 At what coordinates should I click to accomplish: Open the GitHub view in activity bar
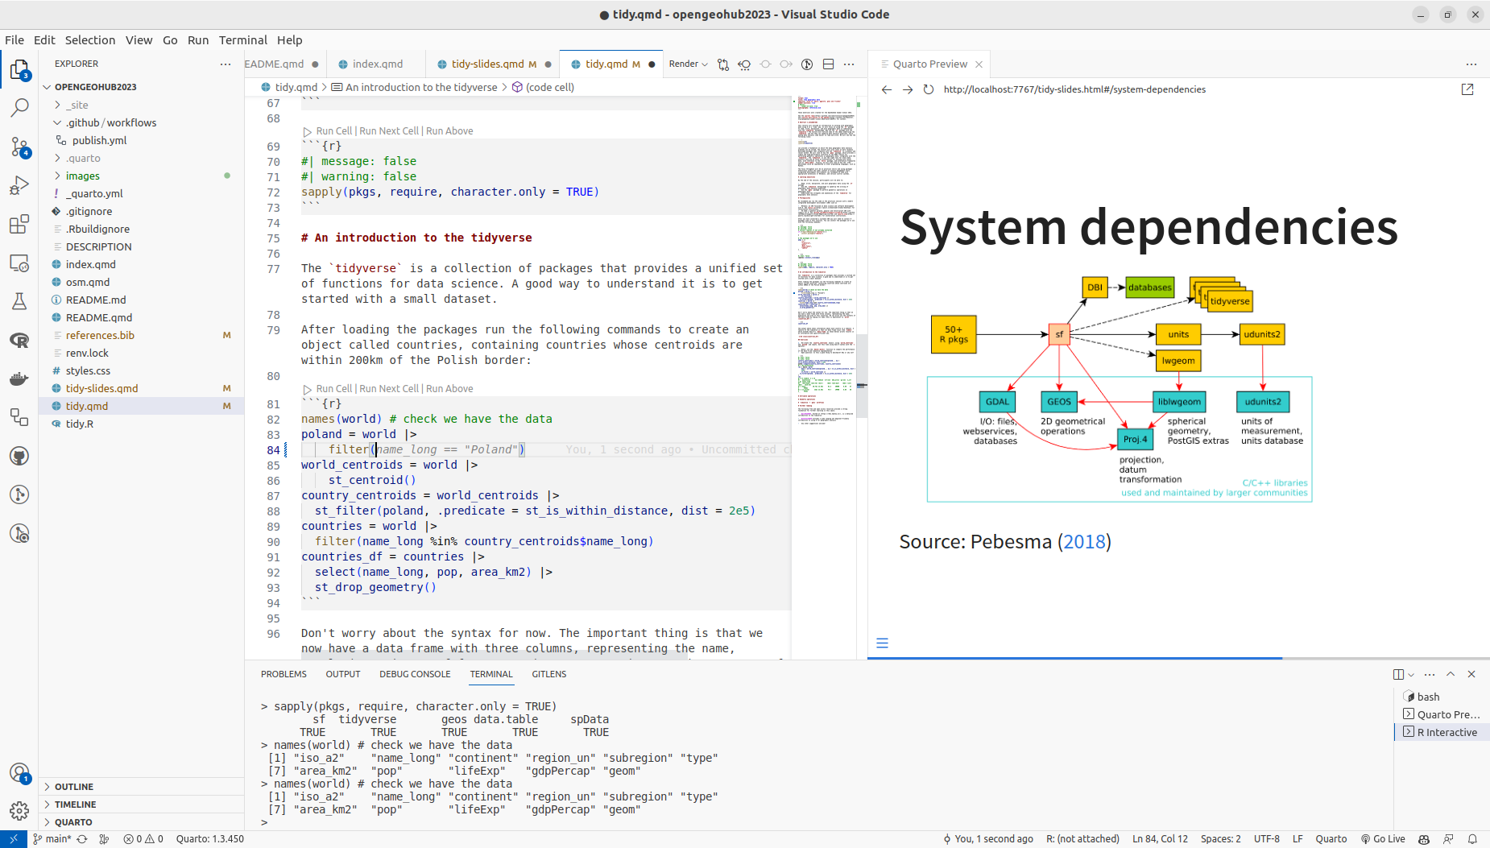click(19, 456)
